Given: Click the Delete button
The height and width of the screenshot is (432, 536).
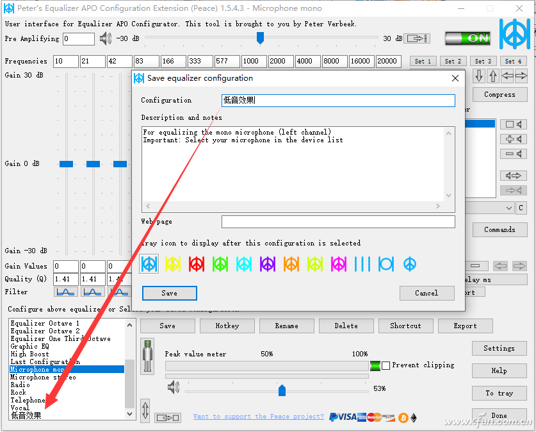Looking at the screenshot, I should [x=346, y=326].
